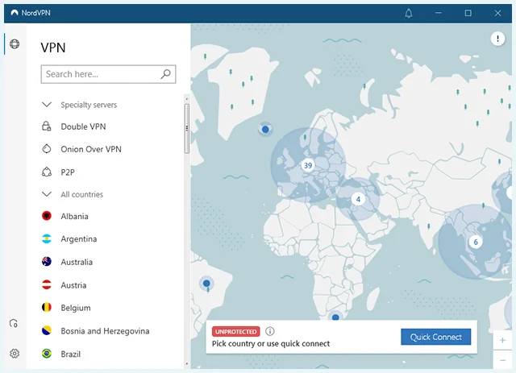The image size is (516, 373).
Task: Select Australia in the country list
Action: click(x=77, y=262)
